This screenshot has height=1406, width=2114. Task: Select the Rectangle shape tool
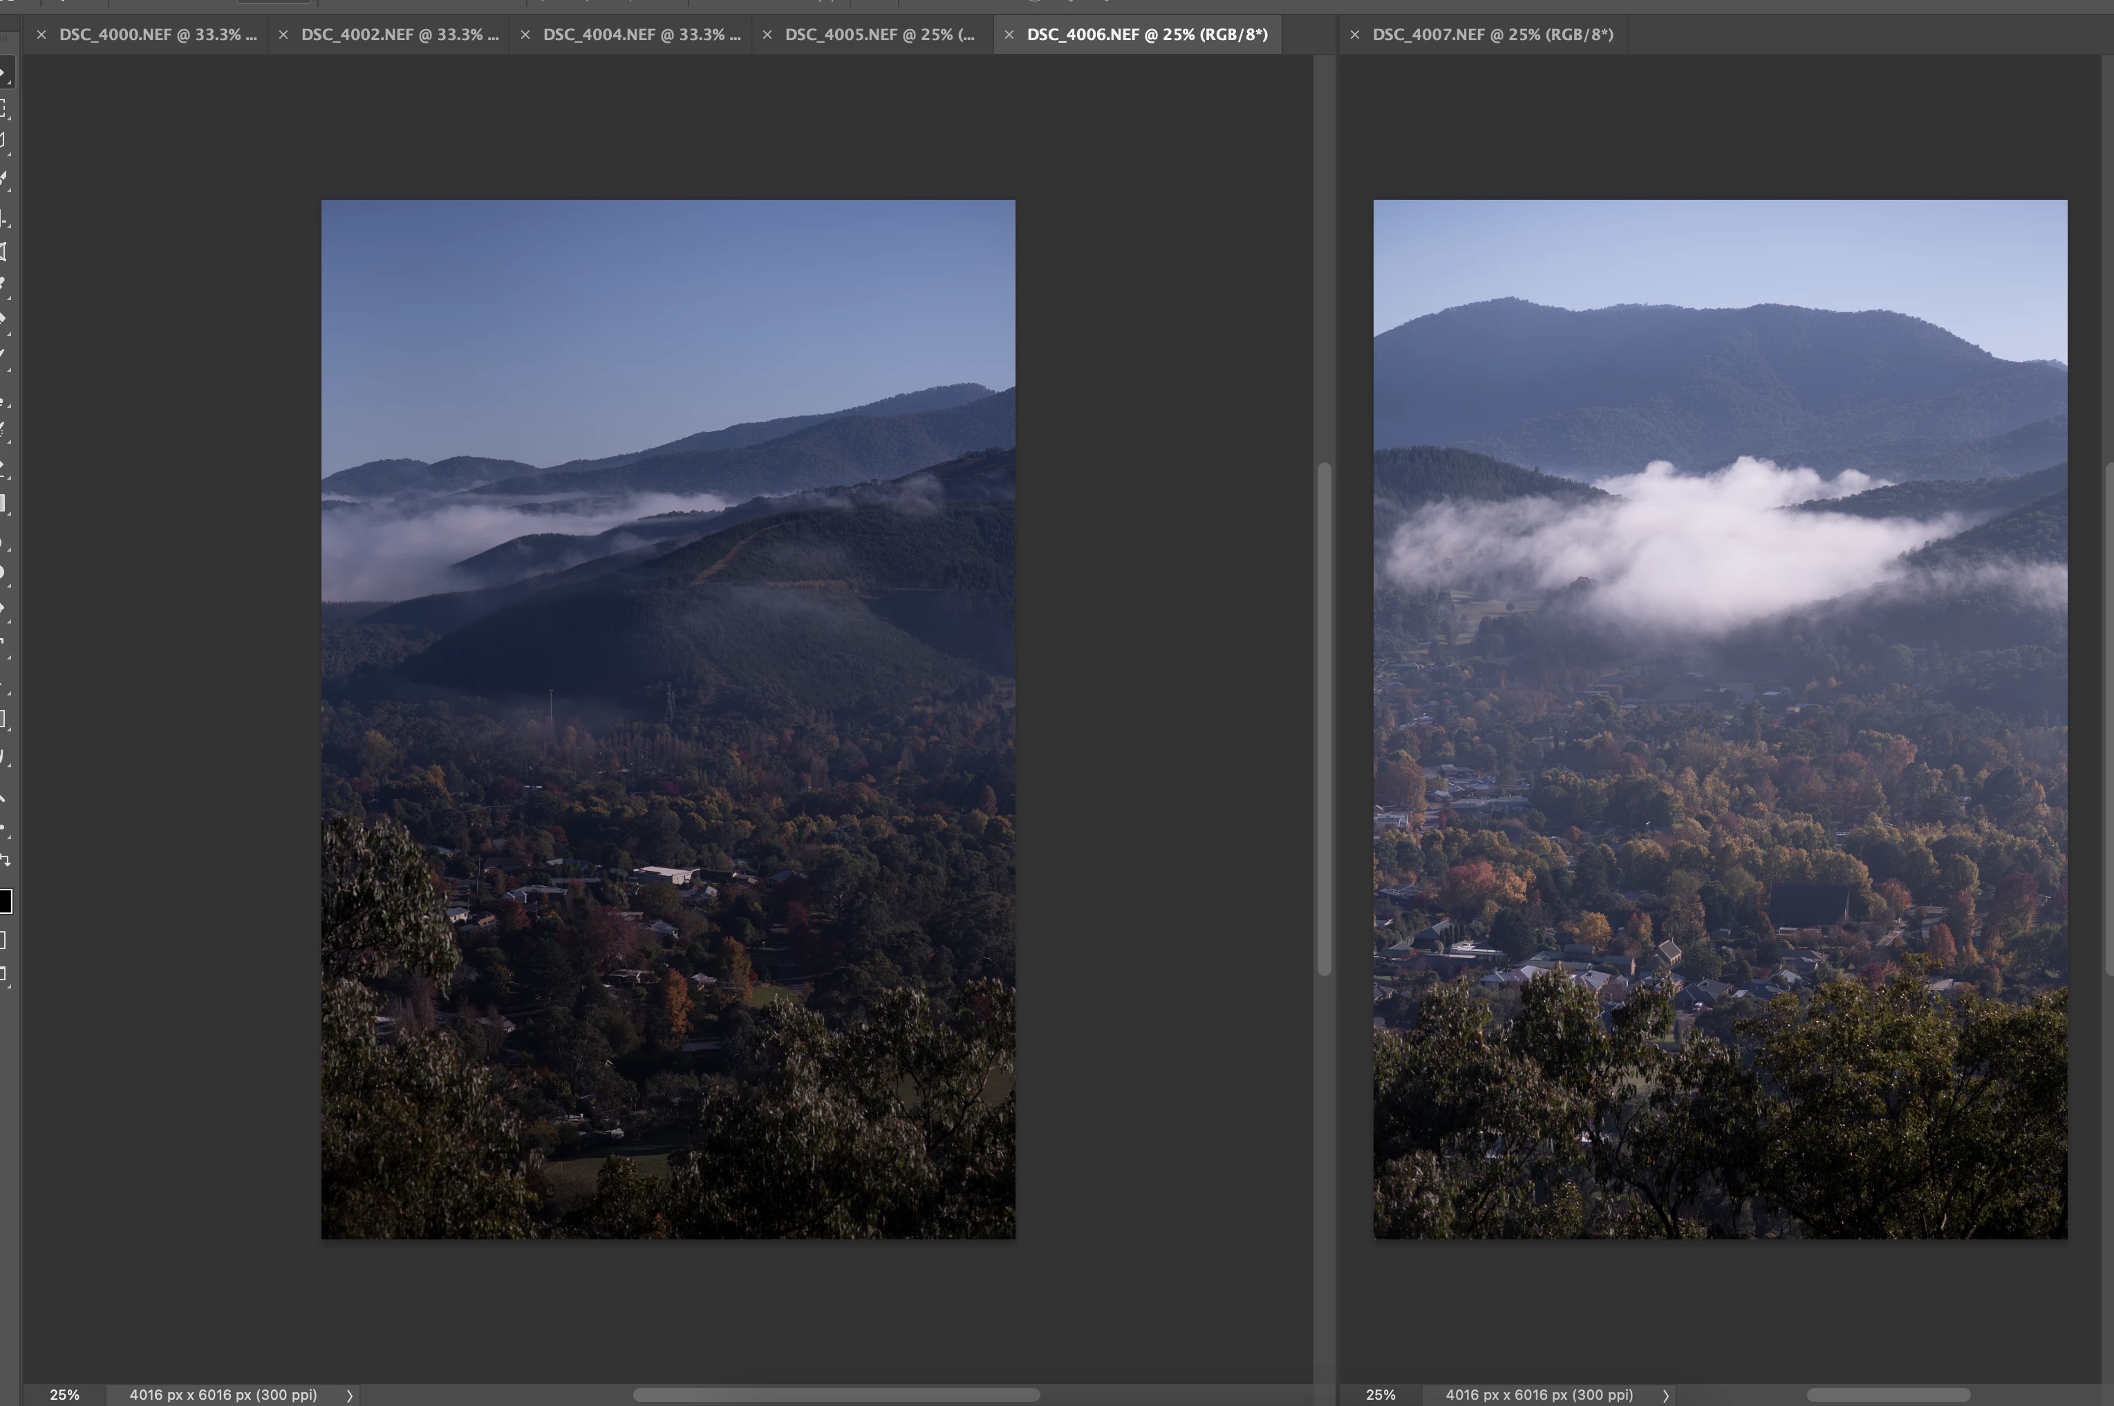[x=3, y=719]
